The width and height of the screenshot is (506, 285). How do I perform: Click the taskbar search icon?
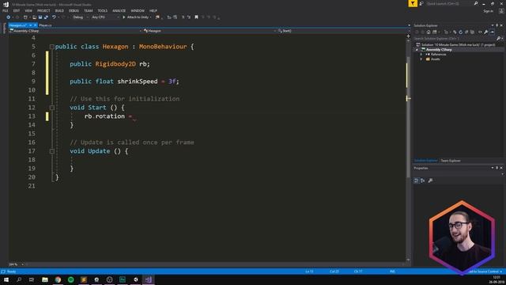click(x=19, y=279)
